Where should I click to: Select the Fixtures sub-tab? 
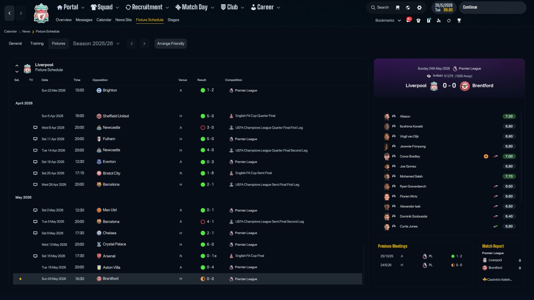tap(58, 44)
